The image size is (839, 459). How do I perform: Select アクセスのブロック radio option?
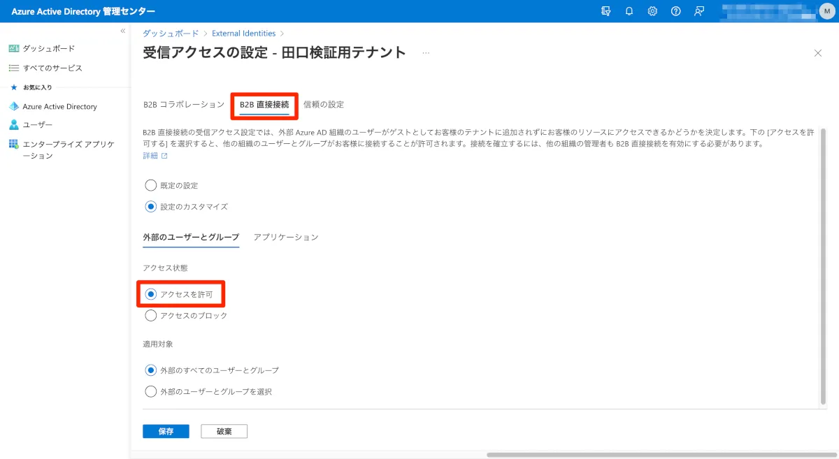(x=150, y=316)
